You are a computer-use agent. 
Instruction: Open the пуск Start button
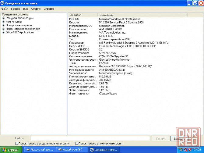pos(11,150)
